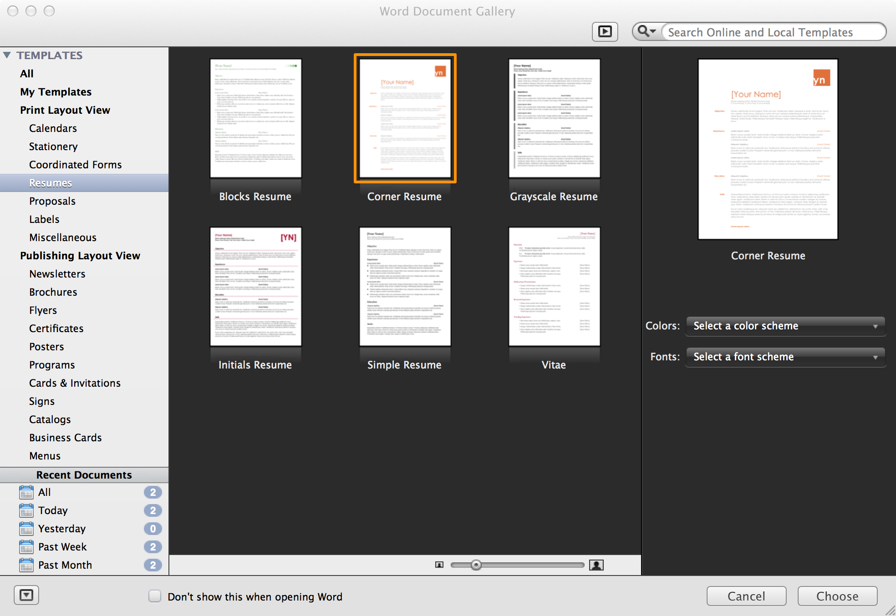Open the Programs category
The height and width of the screenshot is (616, 896).
click(52, 365)
